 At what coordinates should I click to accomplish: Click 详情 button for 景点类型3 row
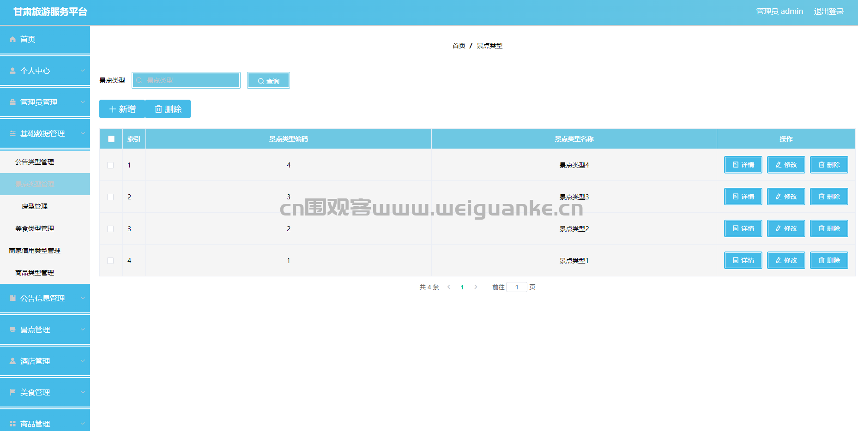point(743,197)
